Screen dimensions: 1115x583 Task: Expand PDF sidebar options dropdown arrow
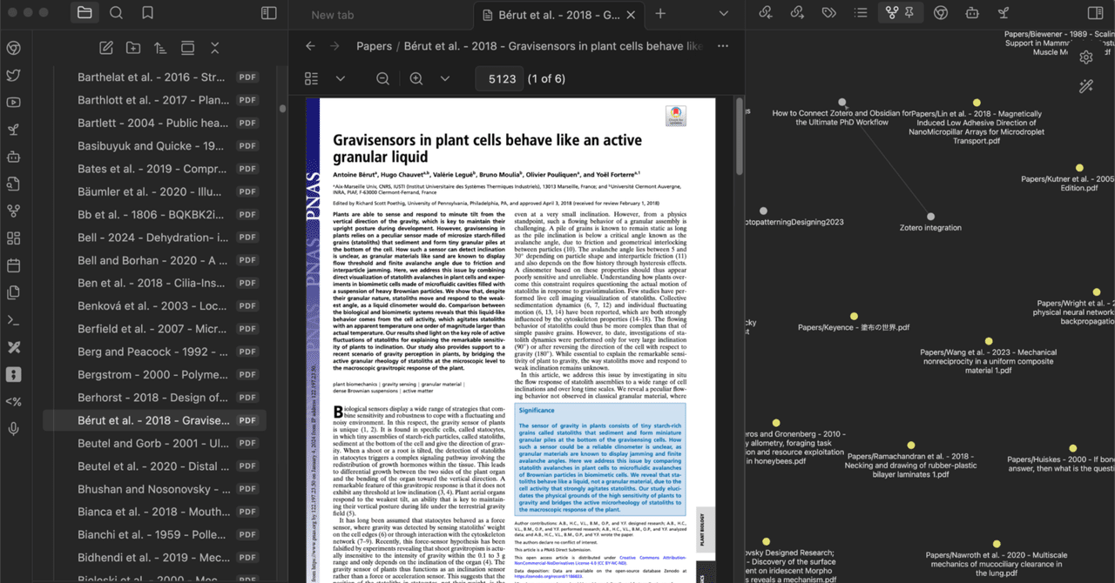[x=341, y=78]
